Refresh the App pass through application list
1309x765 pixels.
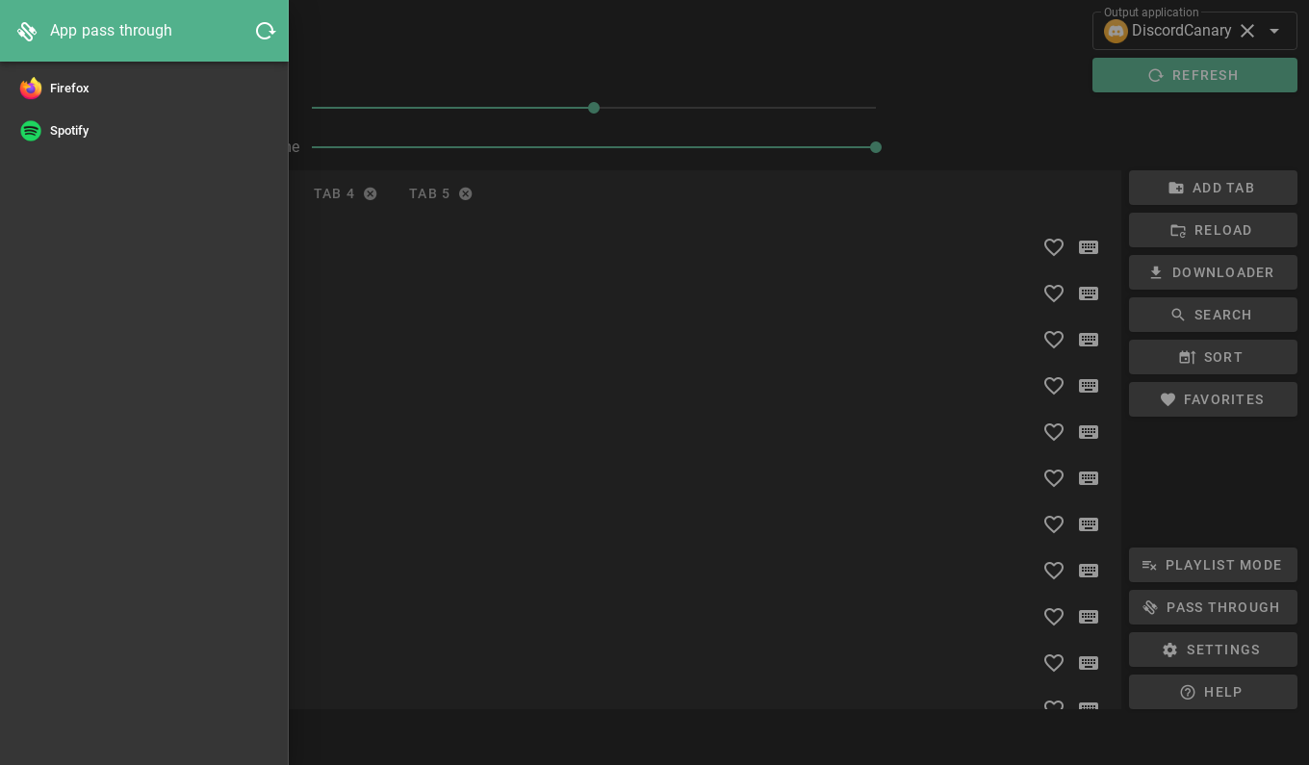pos(265,31)
